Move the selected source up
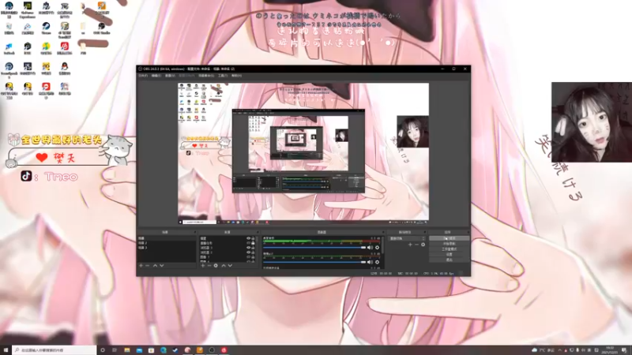Viewport: 632px width, 355px height. pyautogui.click(x=224, y=266)
